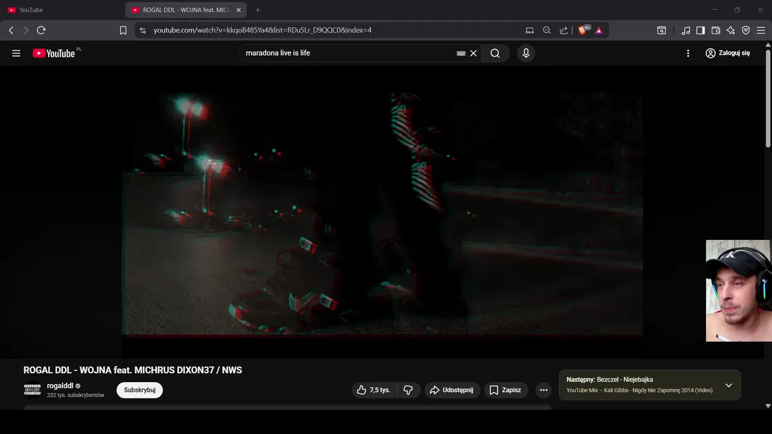Image resolution: width=772 pixels, height=434 pixels.
Task: Click the zoom magnifier icon in address bar
Action: pos(547,30)
